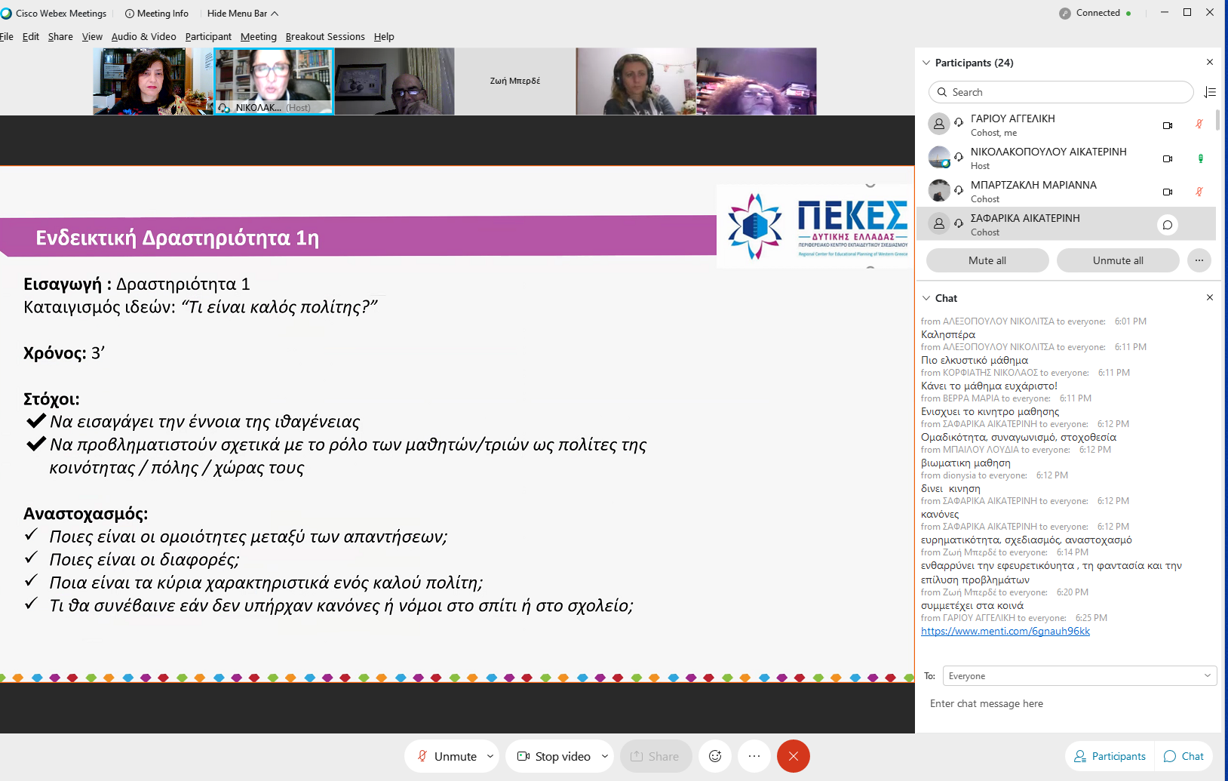Click the participants list scrollbar
Screen dimensions: 1228x781
(1217, 121)
